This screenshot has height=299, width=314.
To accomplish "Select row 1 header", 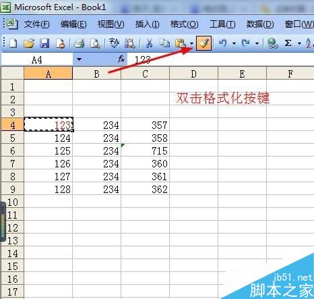I will point(13,86).
